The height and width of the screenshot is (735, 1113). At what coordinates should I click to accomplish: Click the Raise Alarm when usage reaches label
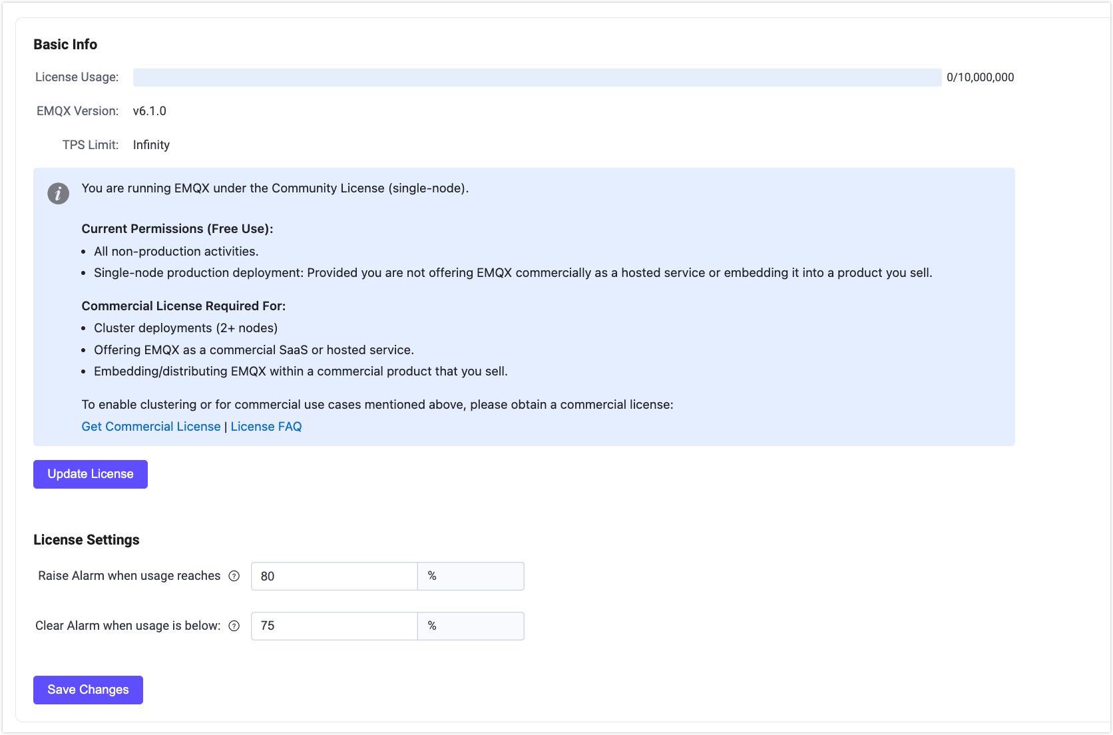point(129,576)
